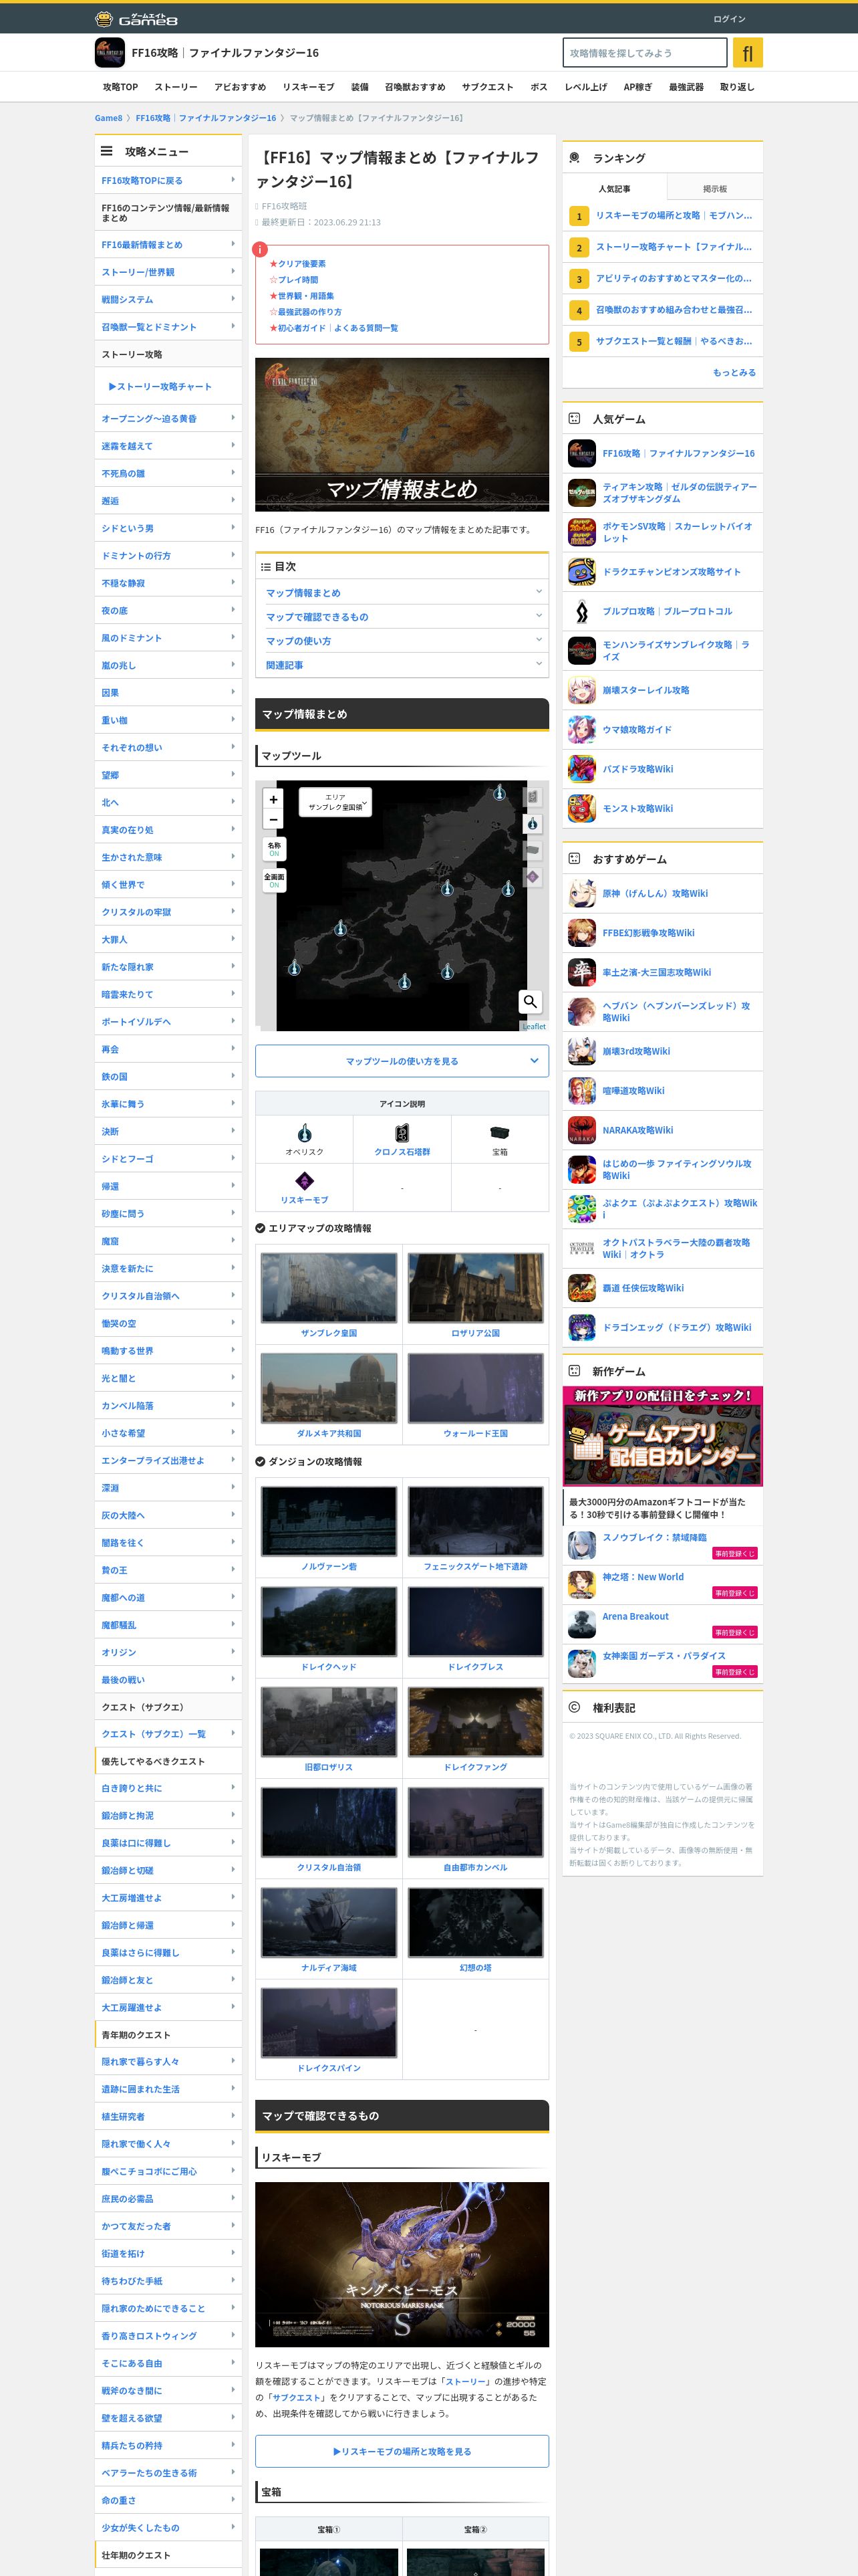The image size is (858, 2576).
Task: Click the ブルプロ攻略 game icon
Action: point(582,611)
